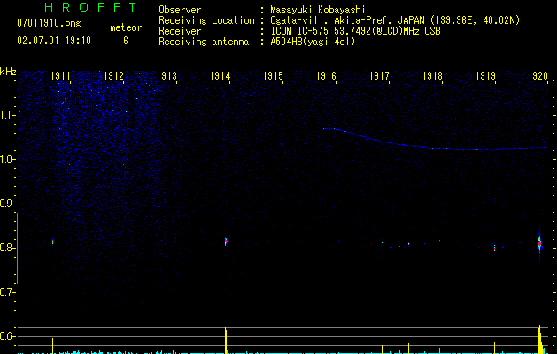
Task: Click the 1912 time axis label
Action: [113, 76]
